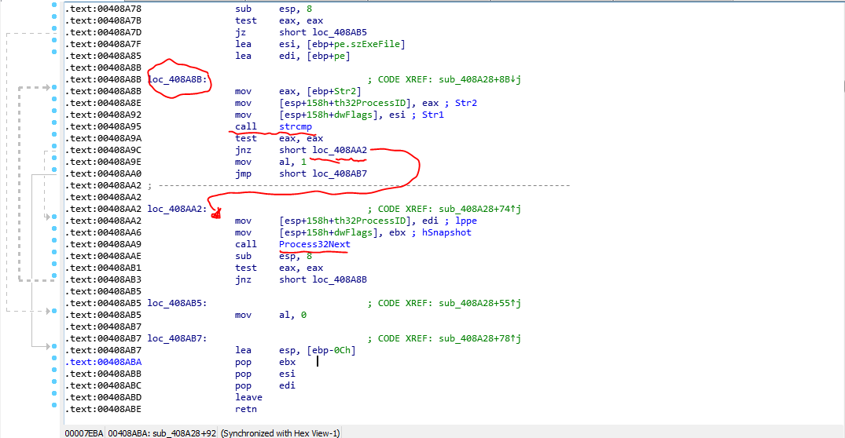Toggle breakpoint dot beside pop ebx line
The width and height of the screenshot is (845, 438).
point(54,359)
